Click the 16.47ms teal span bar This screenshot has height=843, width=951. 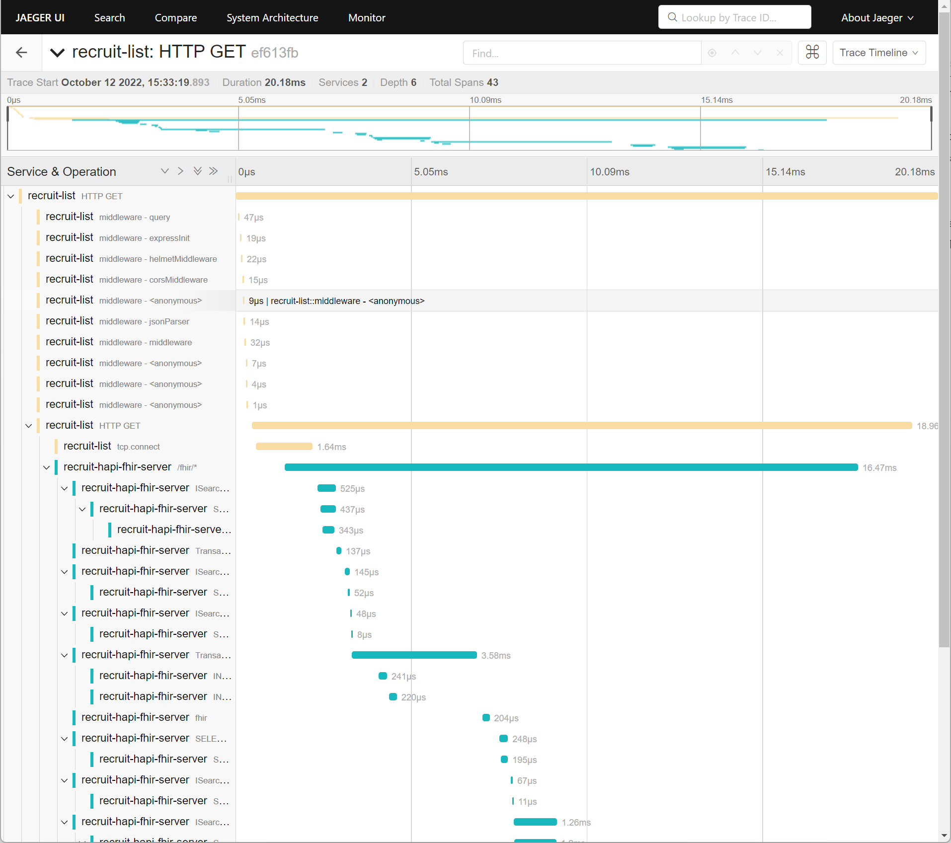(x=571, y=467)
